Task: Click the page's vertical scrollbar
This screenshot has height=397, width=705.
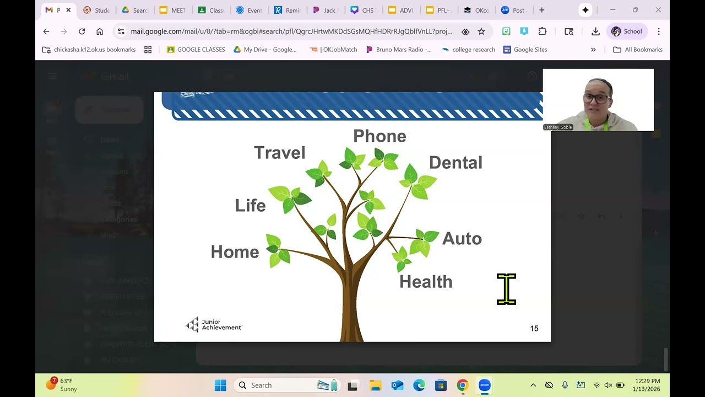Action: pyautogui.click(x=666, y=360)
